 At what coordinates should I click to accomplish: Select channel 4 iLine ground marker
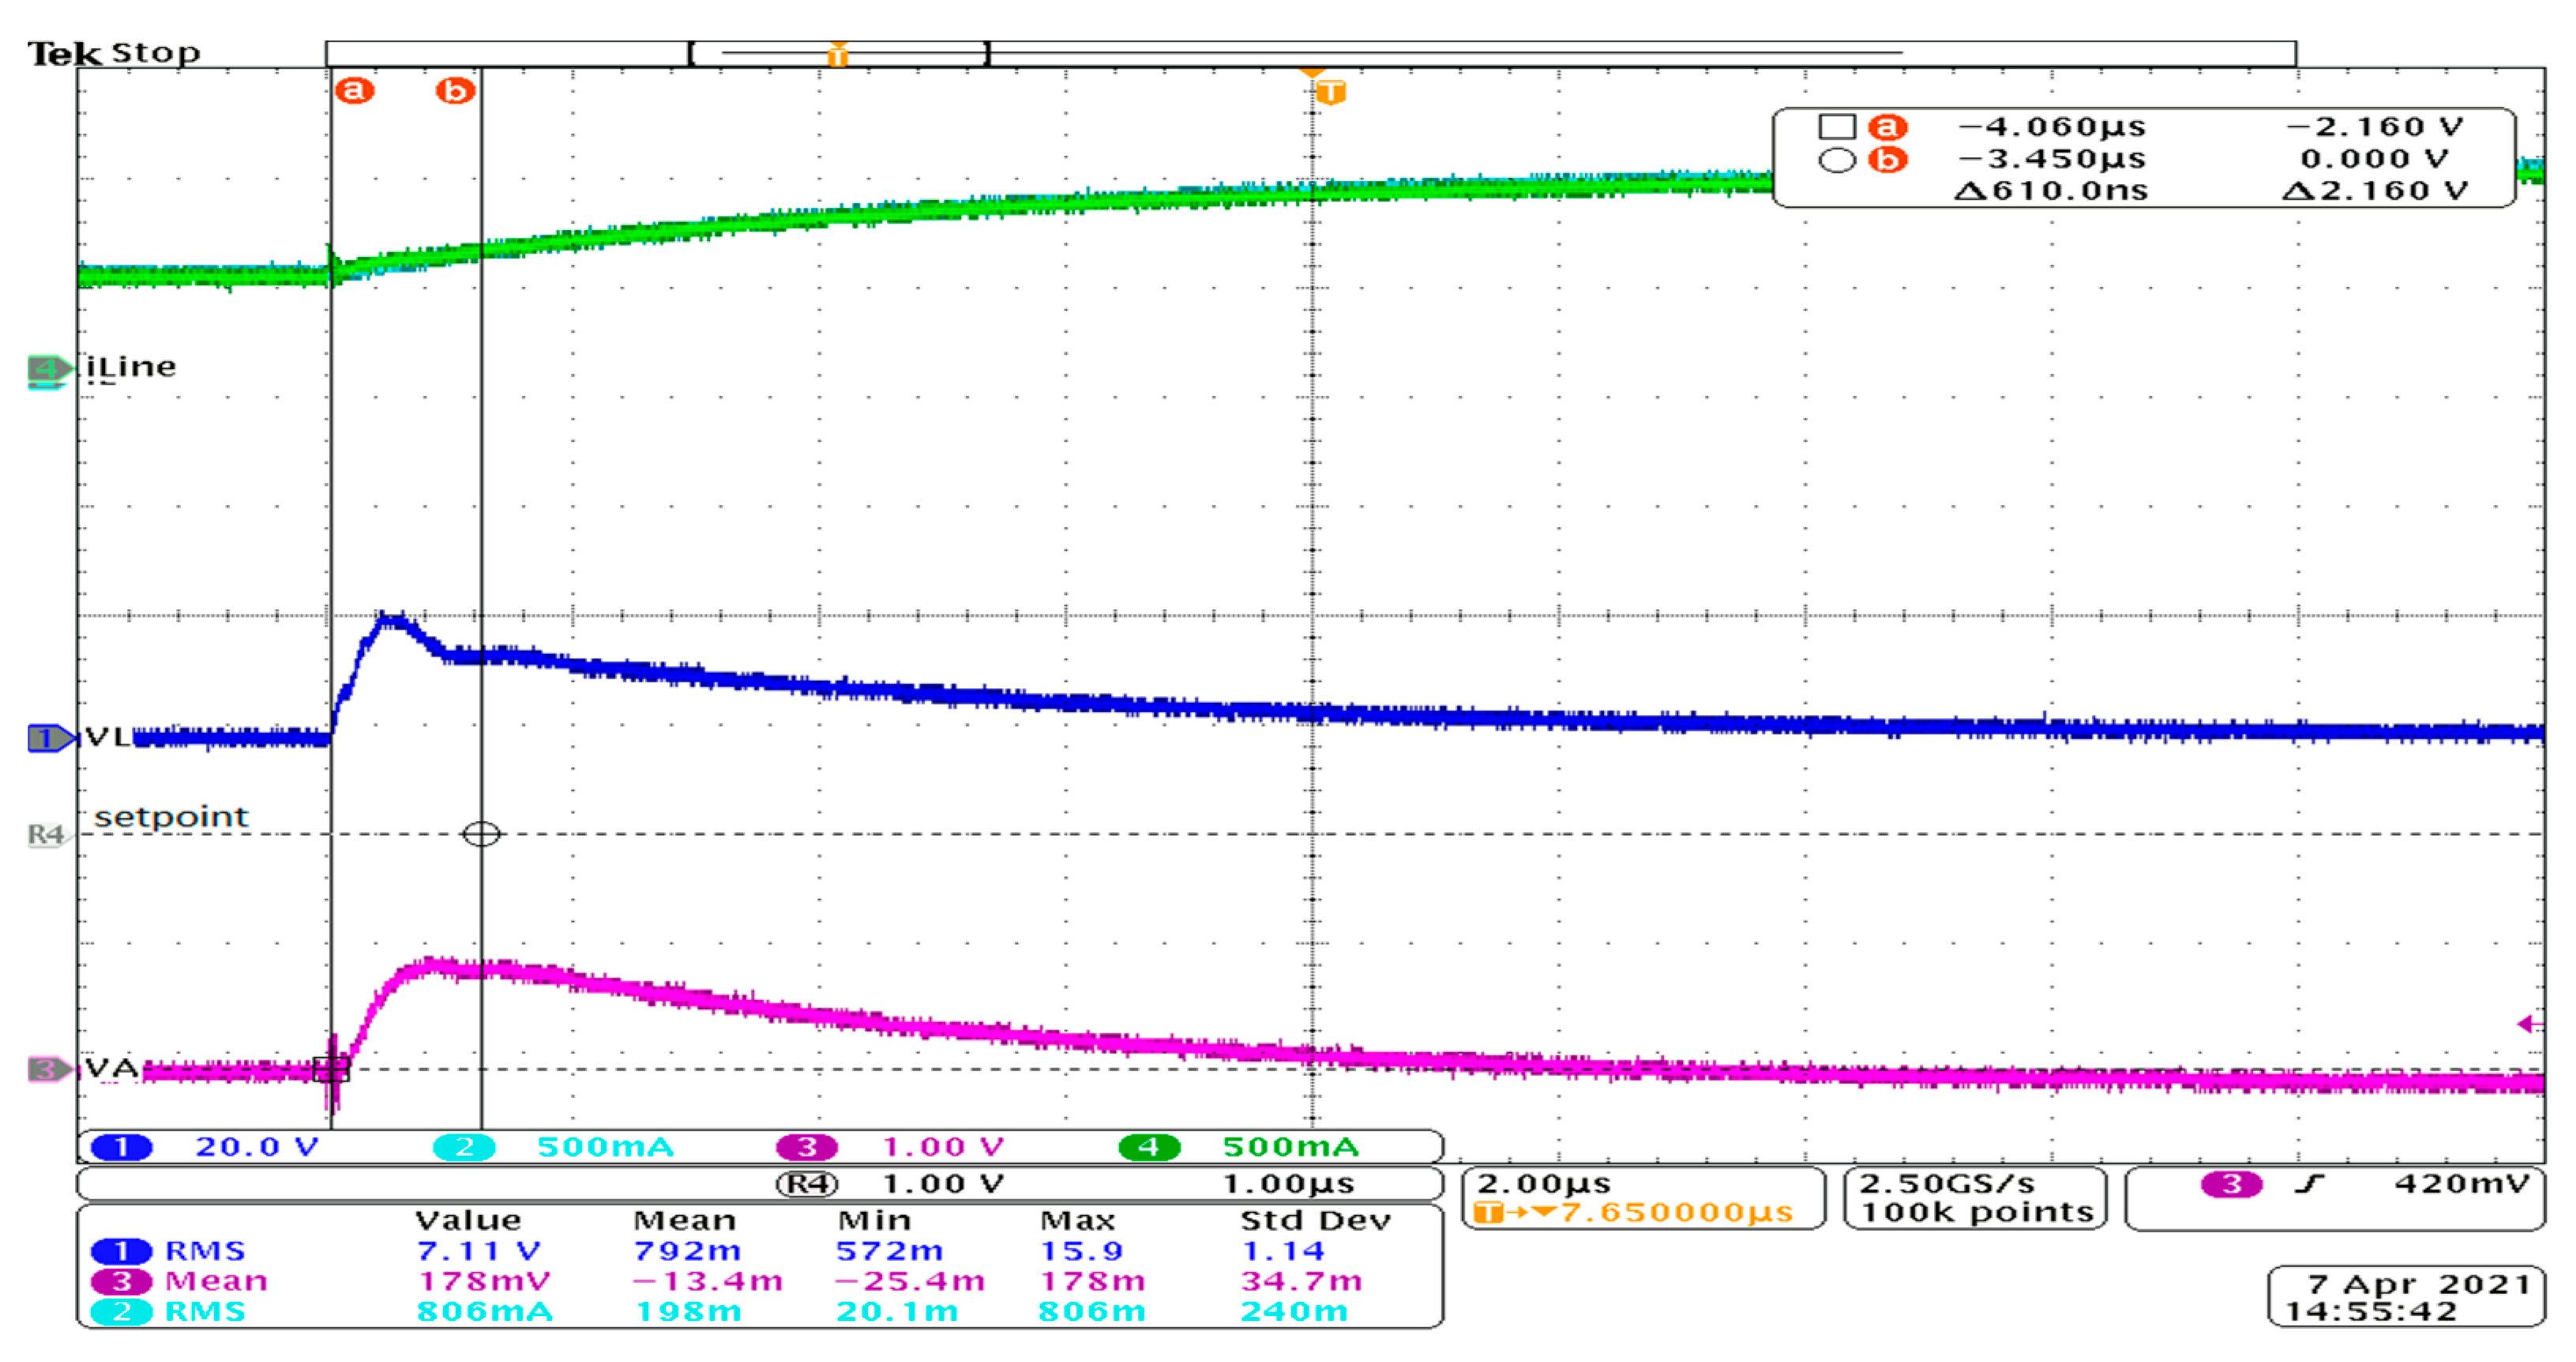tap(46, 369)
